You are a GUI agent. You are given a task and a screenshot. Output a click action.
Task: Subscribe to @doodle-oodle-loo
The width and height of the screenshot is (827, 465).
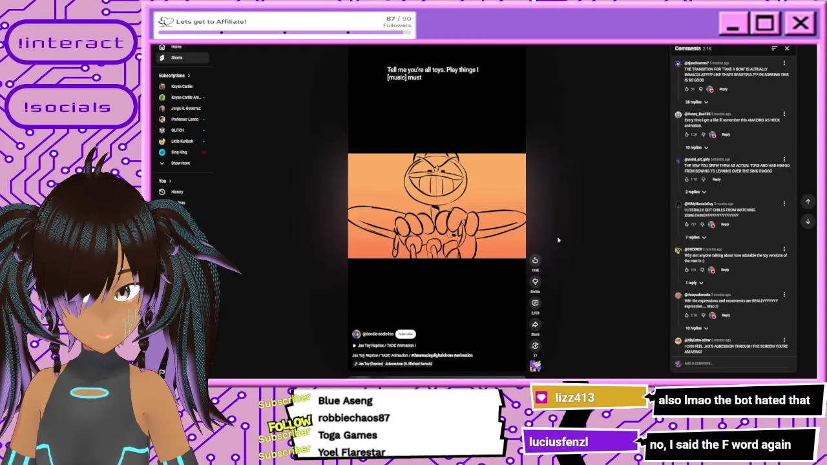[x=406, y=334]
